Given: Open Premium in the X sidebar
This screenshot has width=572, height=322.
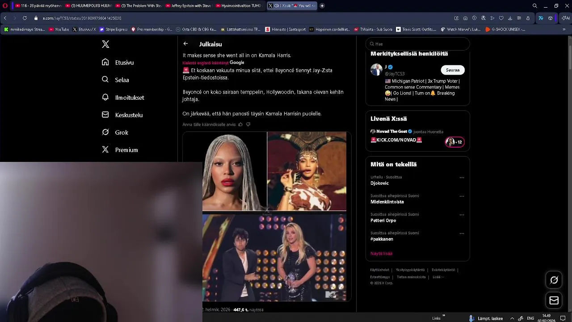Looking at the screenshot, I should pos(120,150).
